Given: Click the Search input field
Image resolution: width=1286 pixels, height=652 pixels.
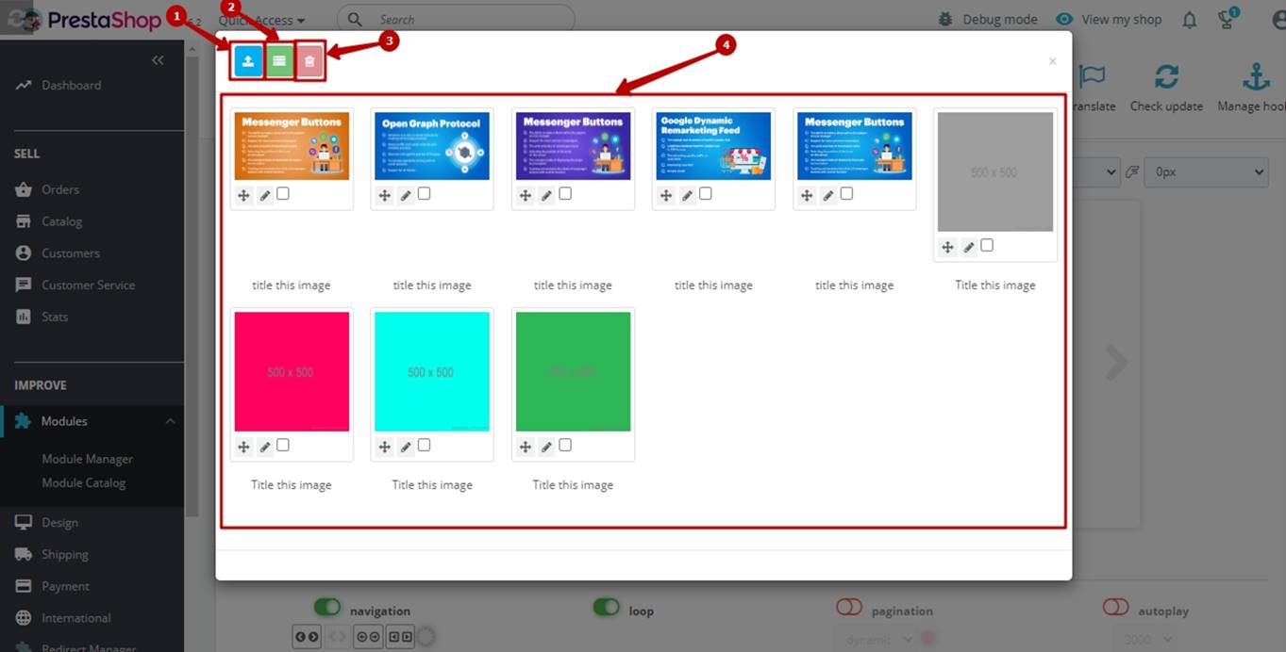Looking at the screenshot, I should [456, 19].
